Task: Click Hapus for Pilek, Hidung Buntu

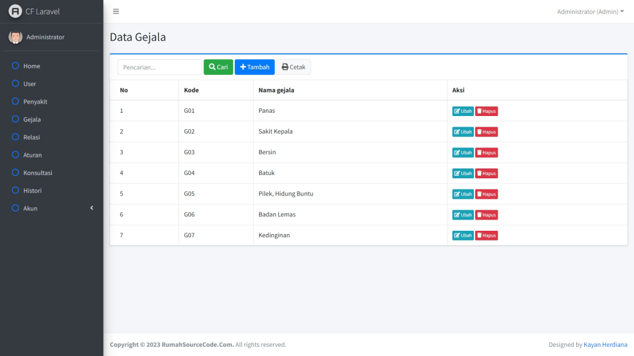Action: [486, 194]
